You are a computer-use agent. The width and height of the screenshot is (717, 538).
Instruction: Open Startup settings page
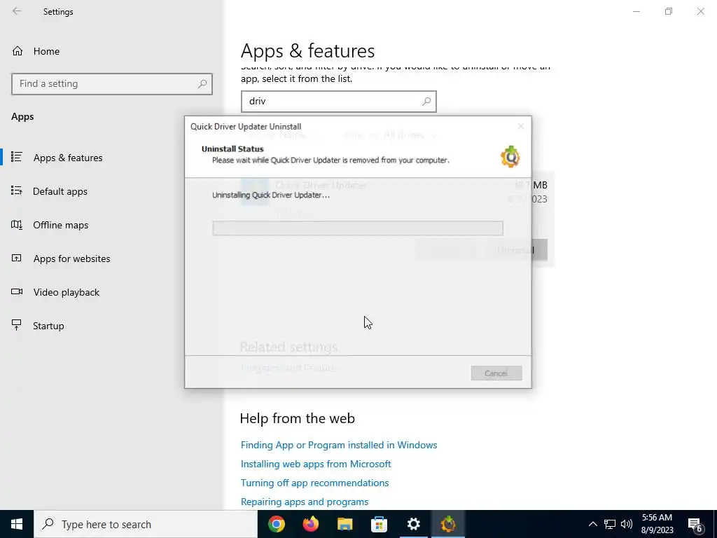pos(48,326)
